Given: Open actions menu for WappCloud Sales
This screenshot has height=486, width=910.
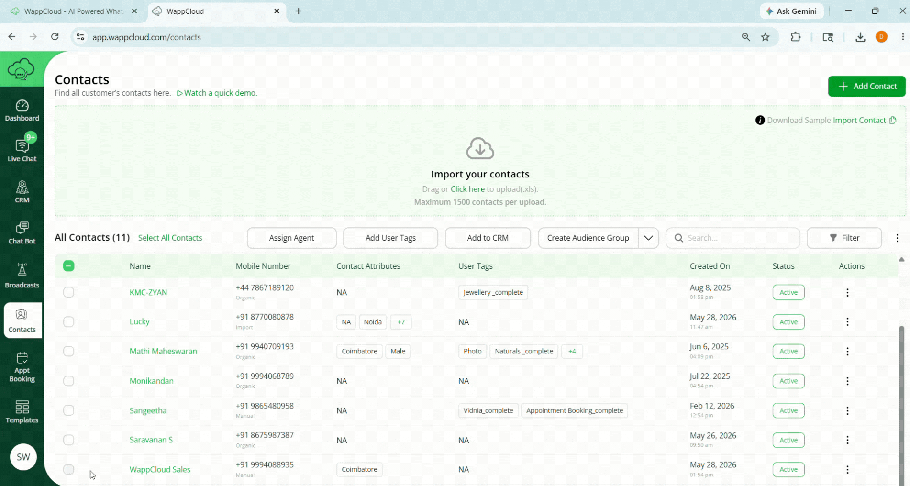Looking at the screenshot, I should pos(847,470).
